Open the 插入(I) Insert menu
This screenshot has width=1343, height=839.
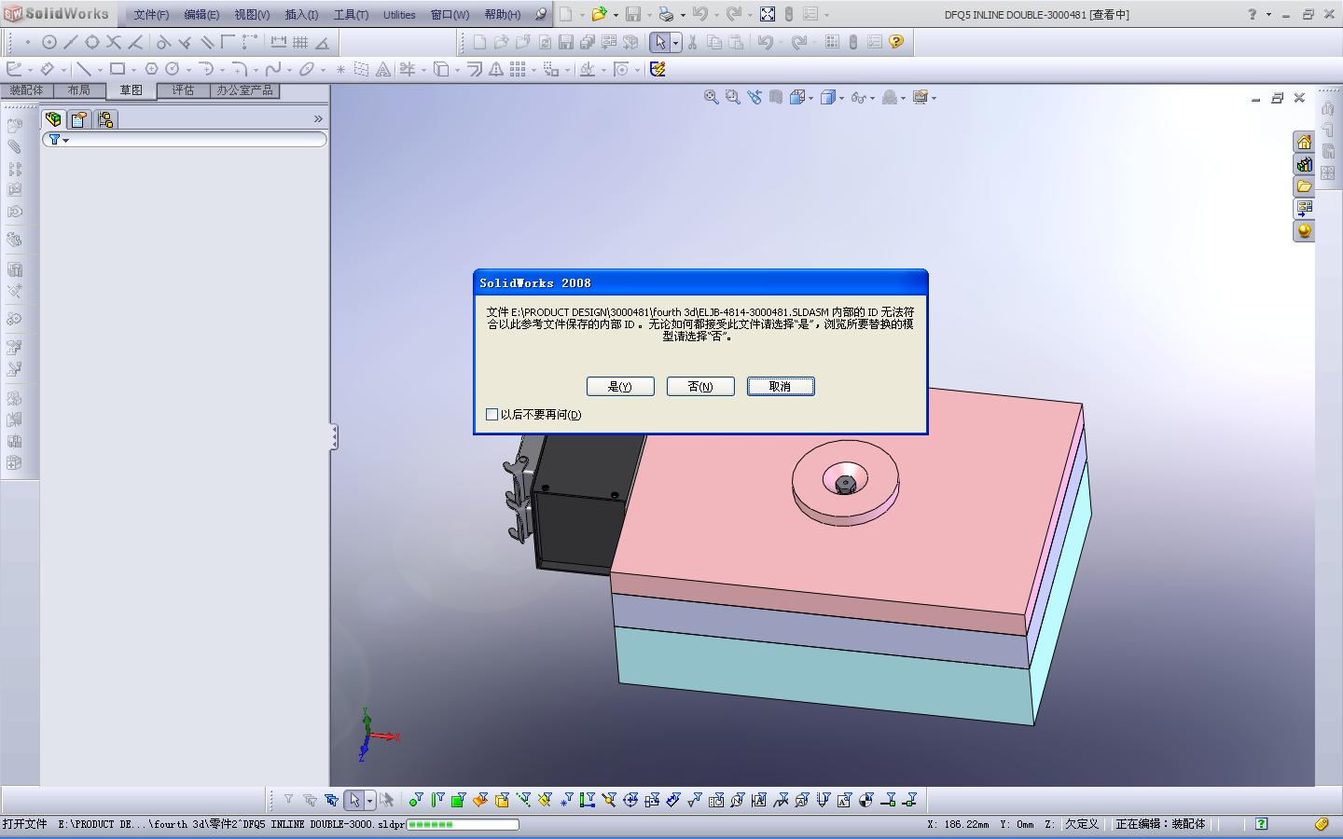tap(301, 14)
